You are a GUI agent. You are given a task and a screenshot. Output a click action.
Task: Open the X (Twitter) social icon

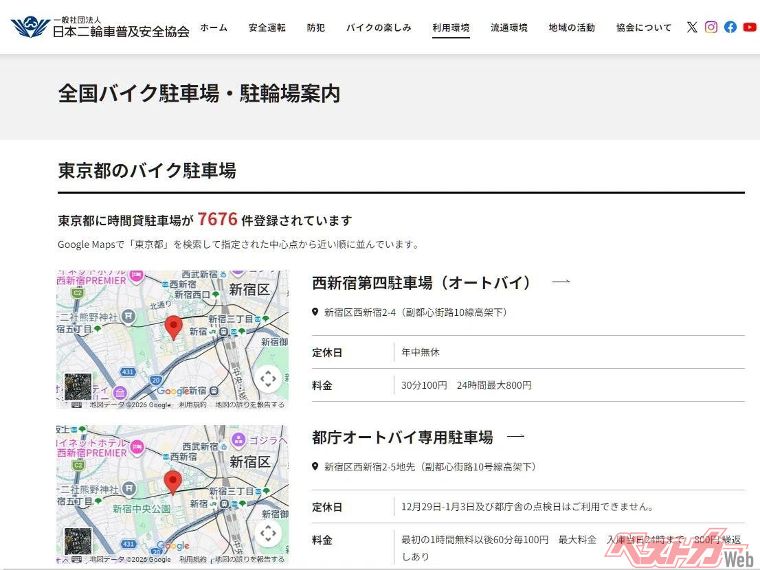click(x=692, y=27)
